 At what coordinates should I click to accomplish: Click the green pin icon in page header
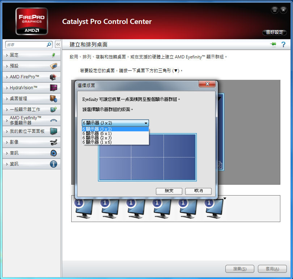(x=273, y=44)
